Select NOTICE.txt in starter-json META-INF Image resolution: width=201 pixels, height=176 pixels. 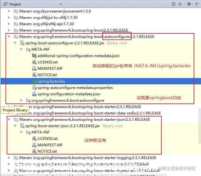click(47, 151)
